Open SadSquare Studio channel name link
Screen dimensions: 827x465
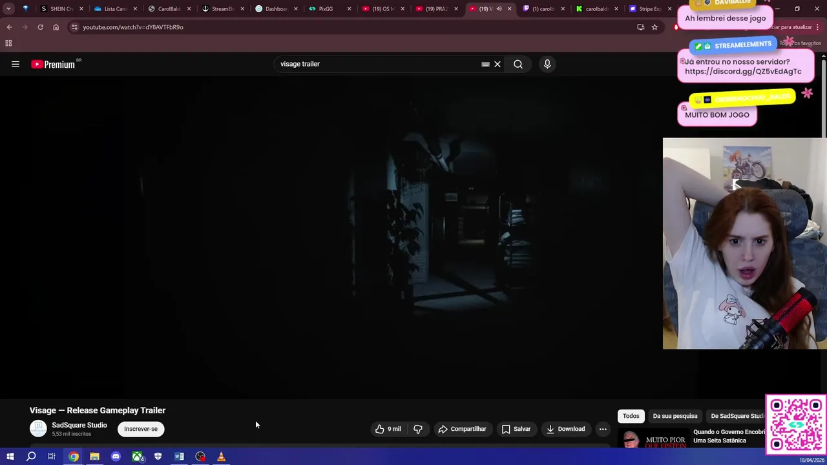click(x=79, y=425)
